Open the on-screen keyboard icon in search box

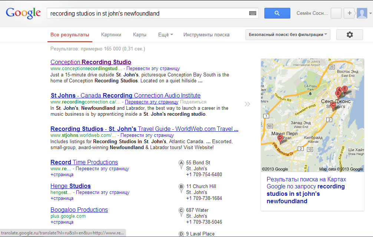pyautogui.click(x=252, y=13)
